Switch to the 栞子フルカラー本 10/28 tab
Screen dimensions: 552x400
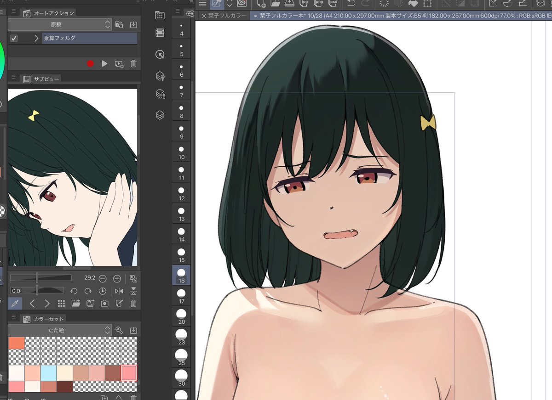(401, 16)
